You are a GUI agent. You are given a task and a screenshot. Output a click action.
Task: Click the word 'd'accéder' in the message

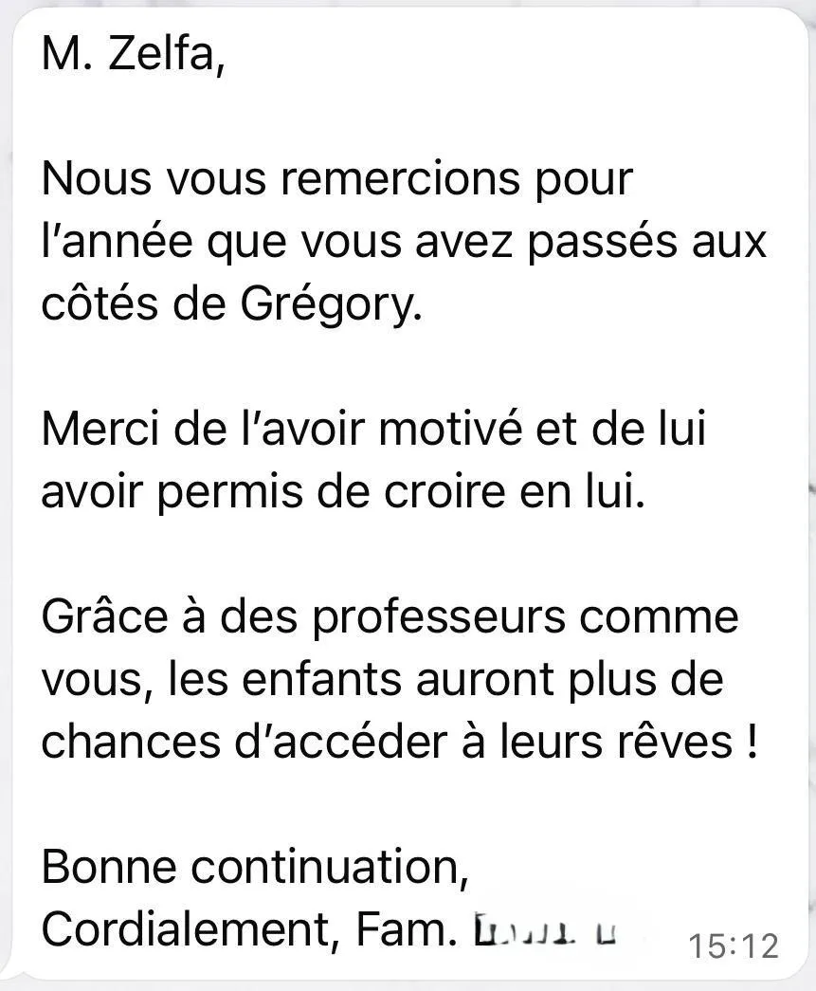point(341,742)
